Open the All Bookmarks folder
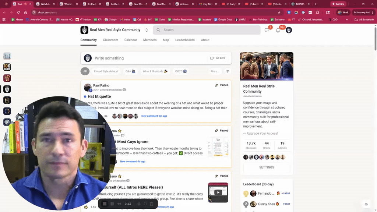The width and height of the screenshot is (377, 212). coord(364,20)
